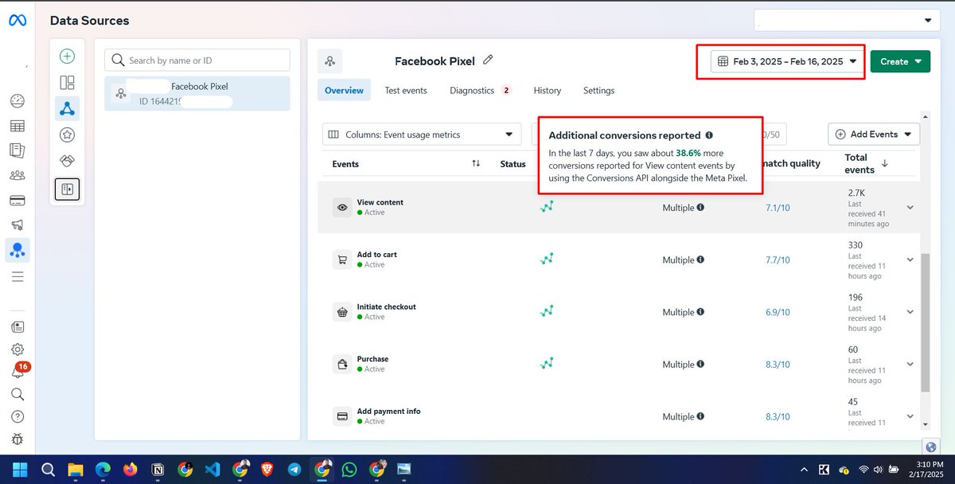Open File Explorer from the taskbar
Screen dimensions: 955x484
point(75,470)
